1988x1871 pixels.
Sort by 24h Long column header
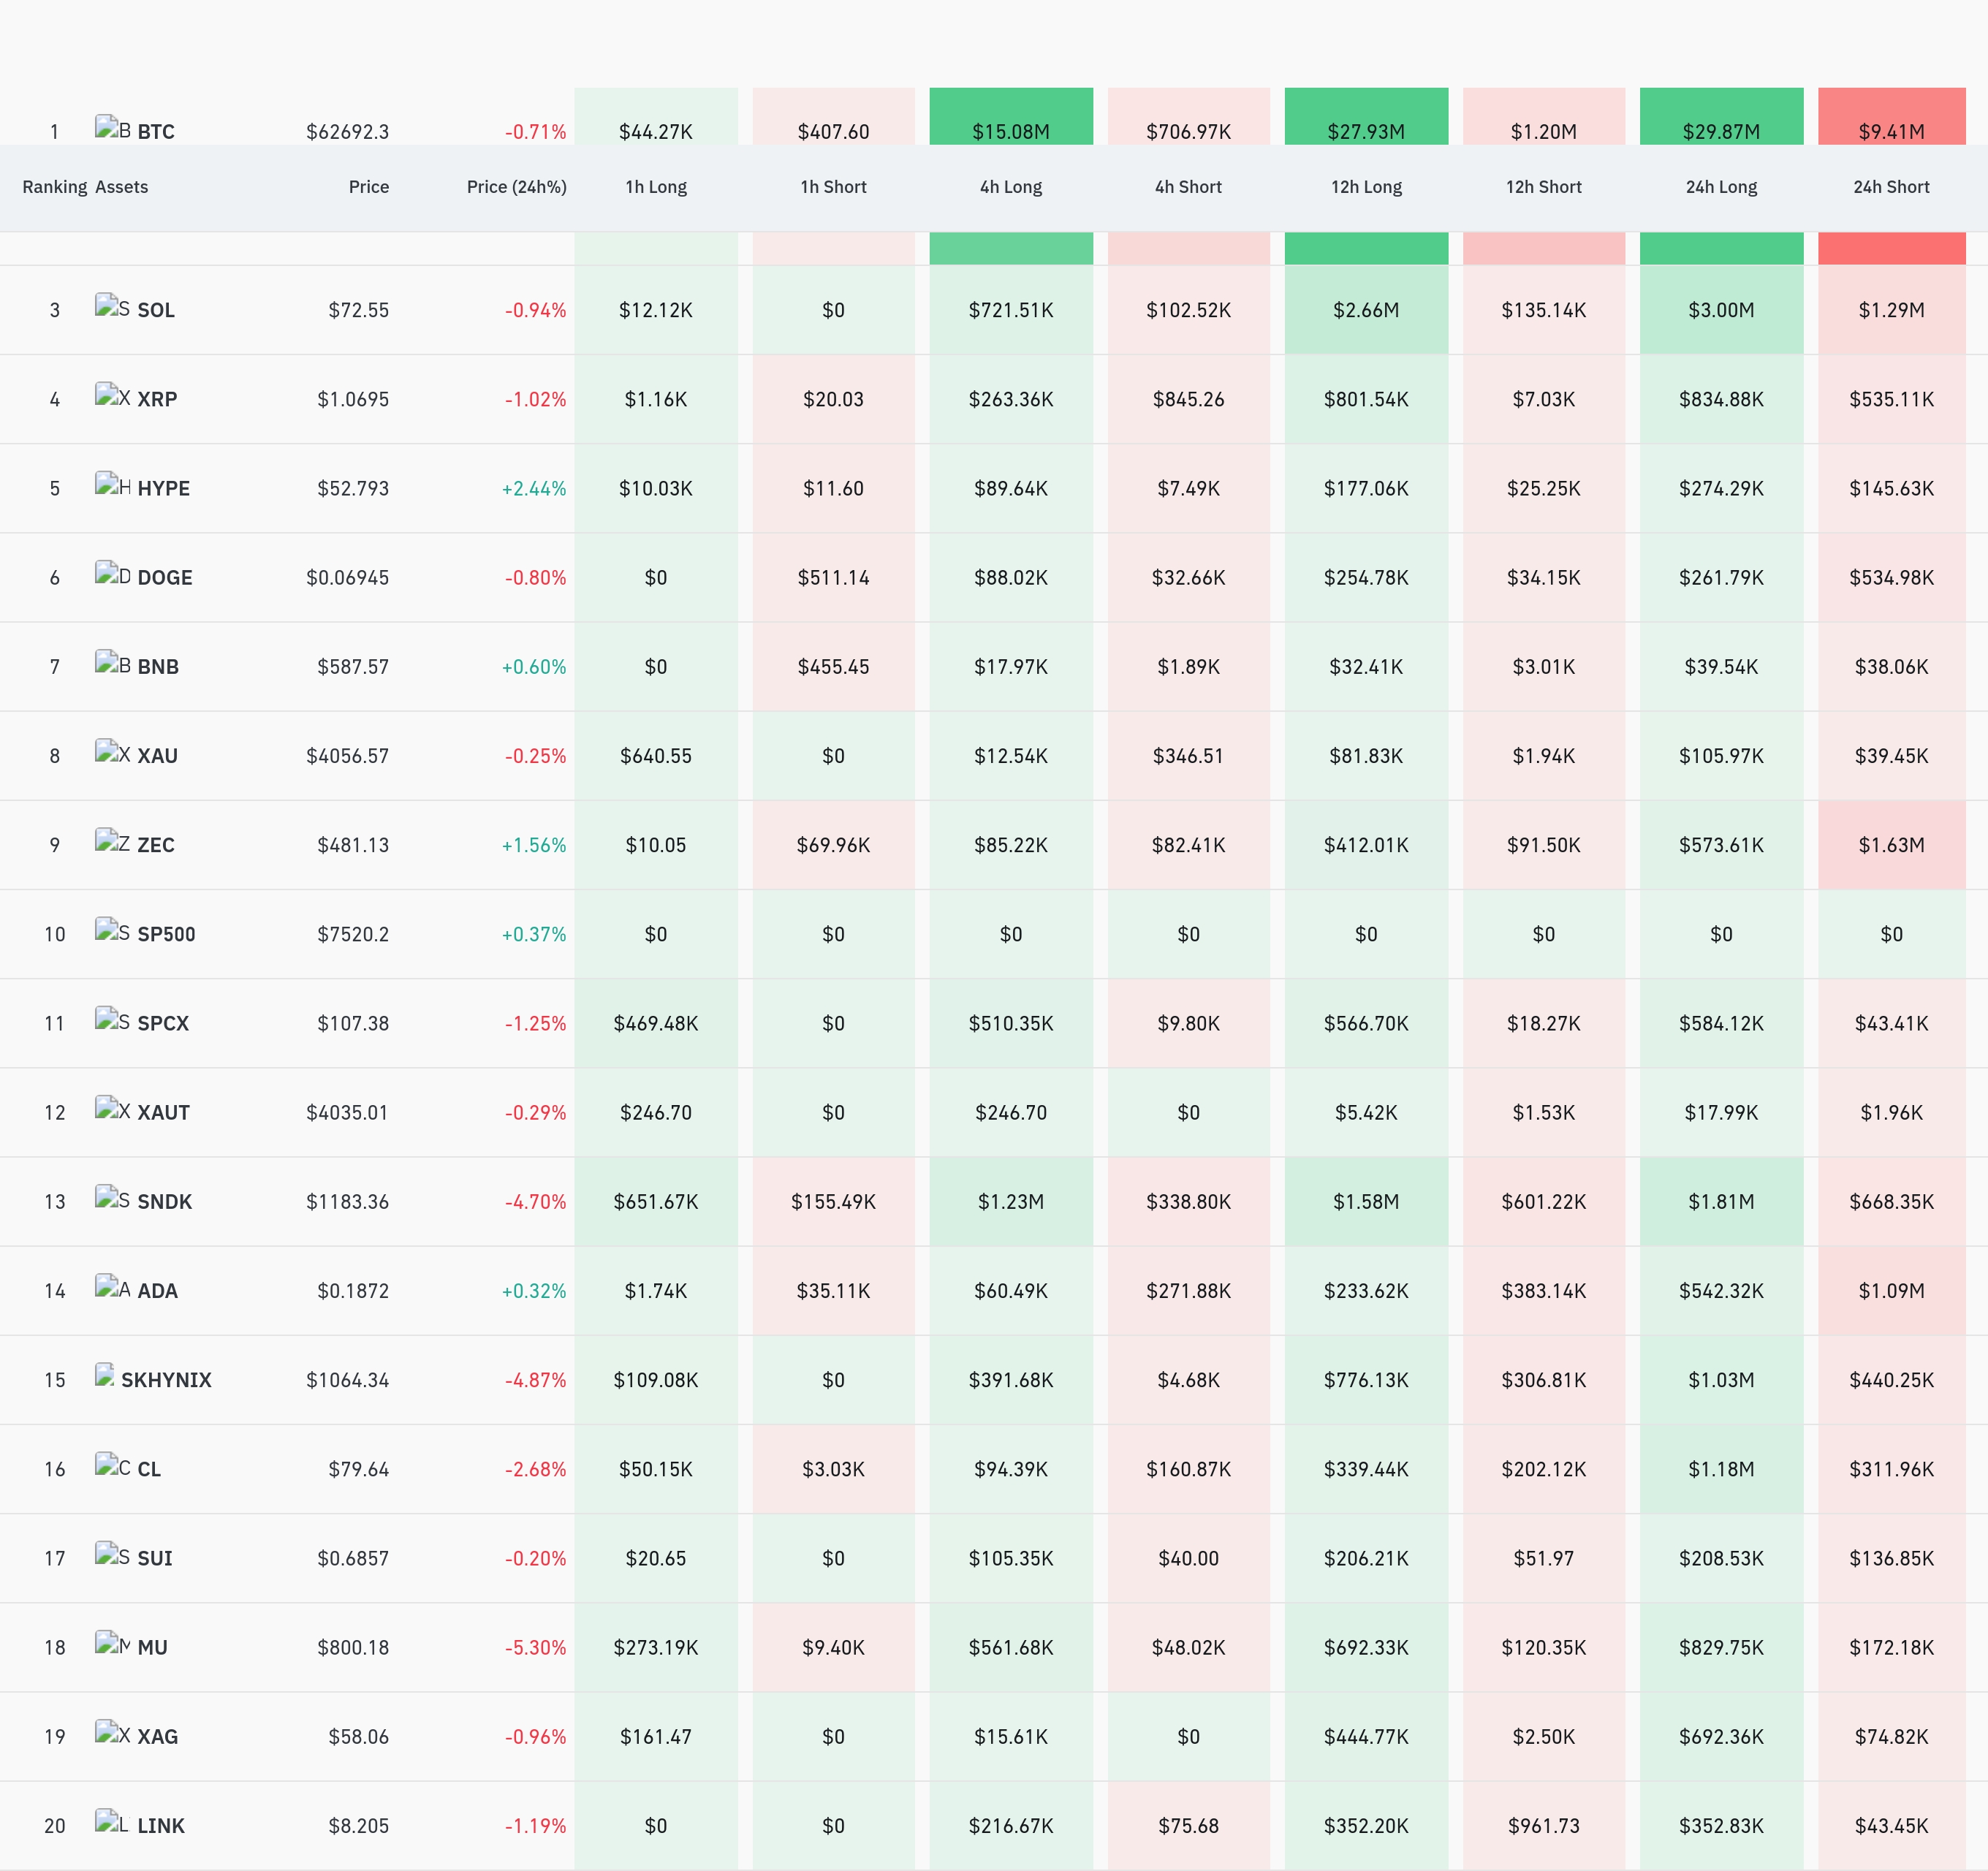click(1721, 187)
